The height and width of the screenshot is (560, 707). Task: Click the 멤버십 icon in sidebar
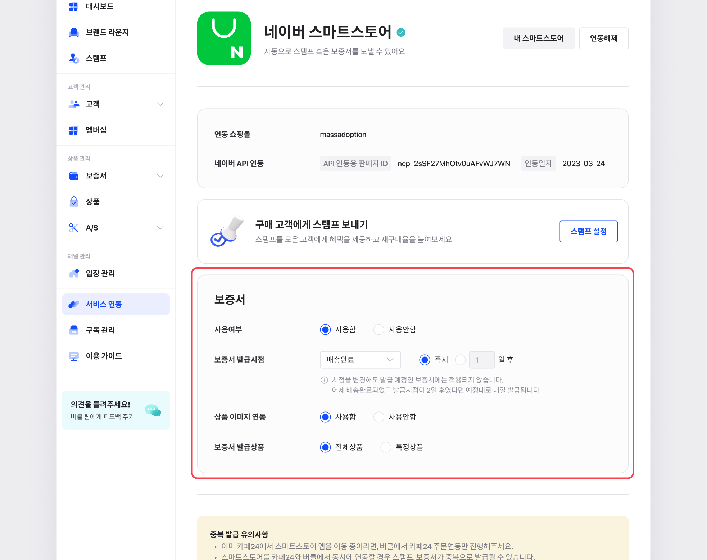point(73,130)
